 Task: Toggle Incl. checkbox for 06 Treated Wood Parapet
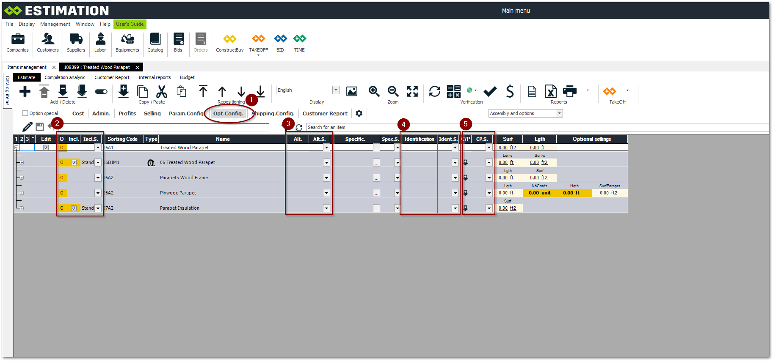point(74,163)
